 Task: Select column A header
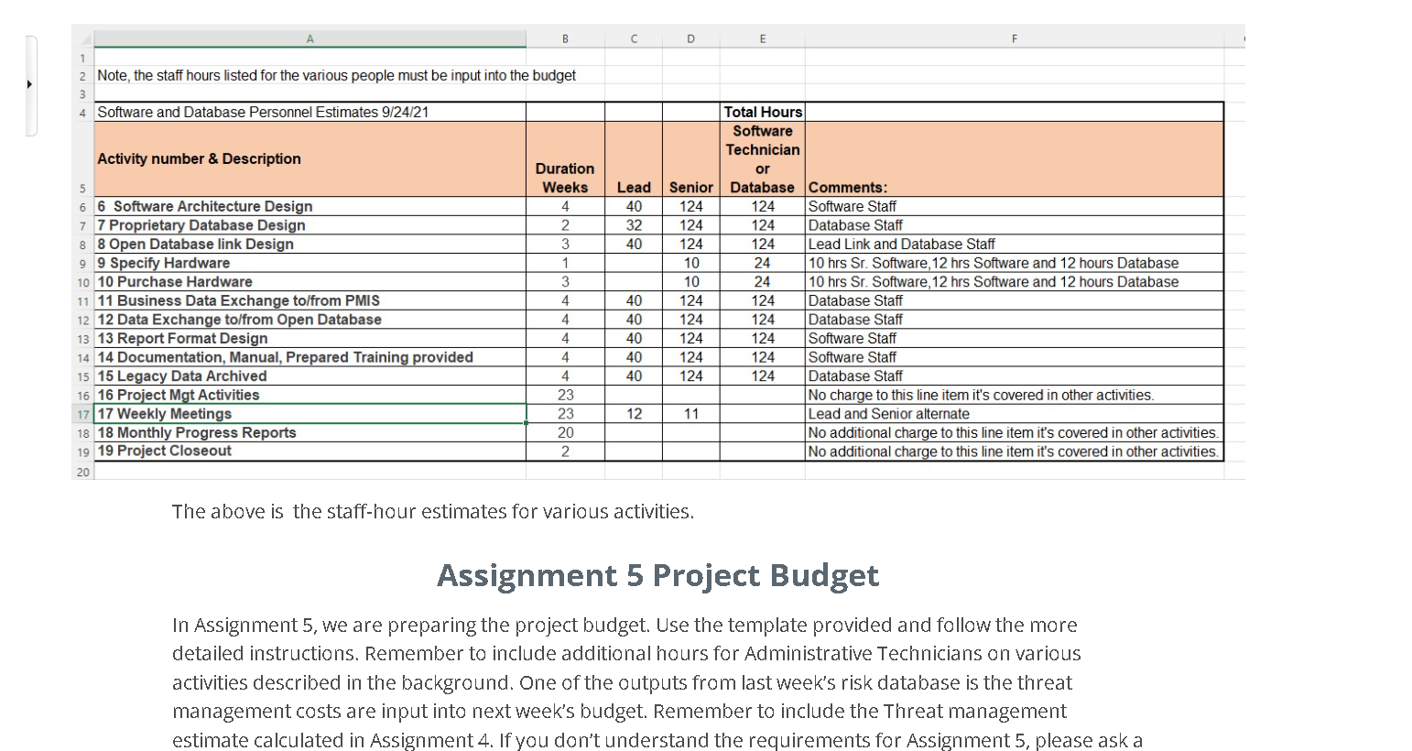(x=310, y=38)
